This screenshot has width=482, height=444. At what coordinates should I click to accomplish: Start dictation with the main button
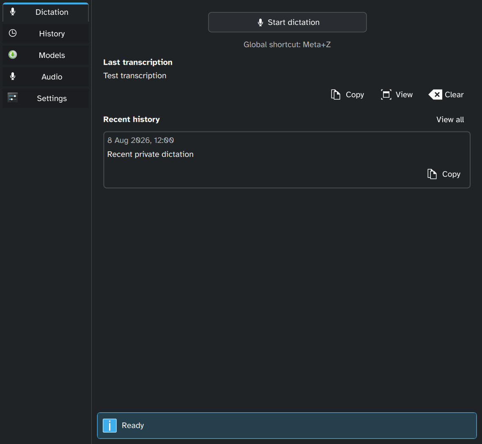[x=288, y=22]
